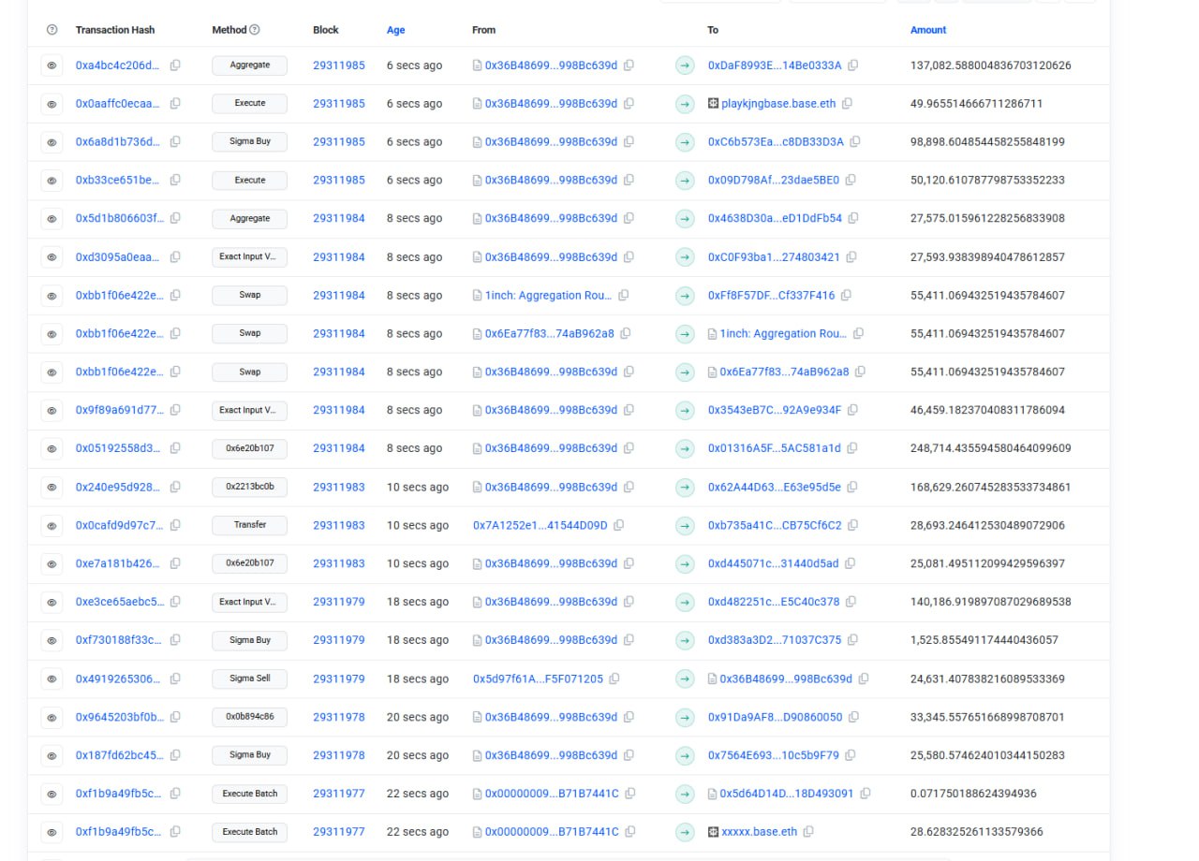Viewport: 1199px width, 861px height.
Task: Open quick view eye for transaction 0x0cafd9d97c7
Action: pyautogui.click(x=52, y=526)
